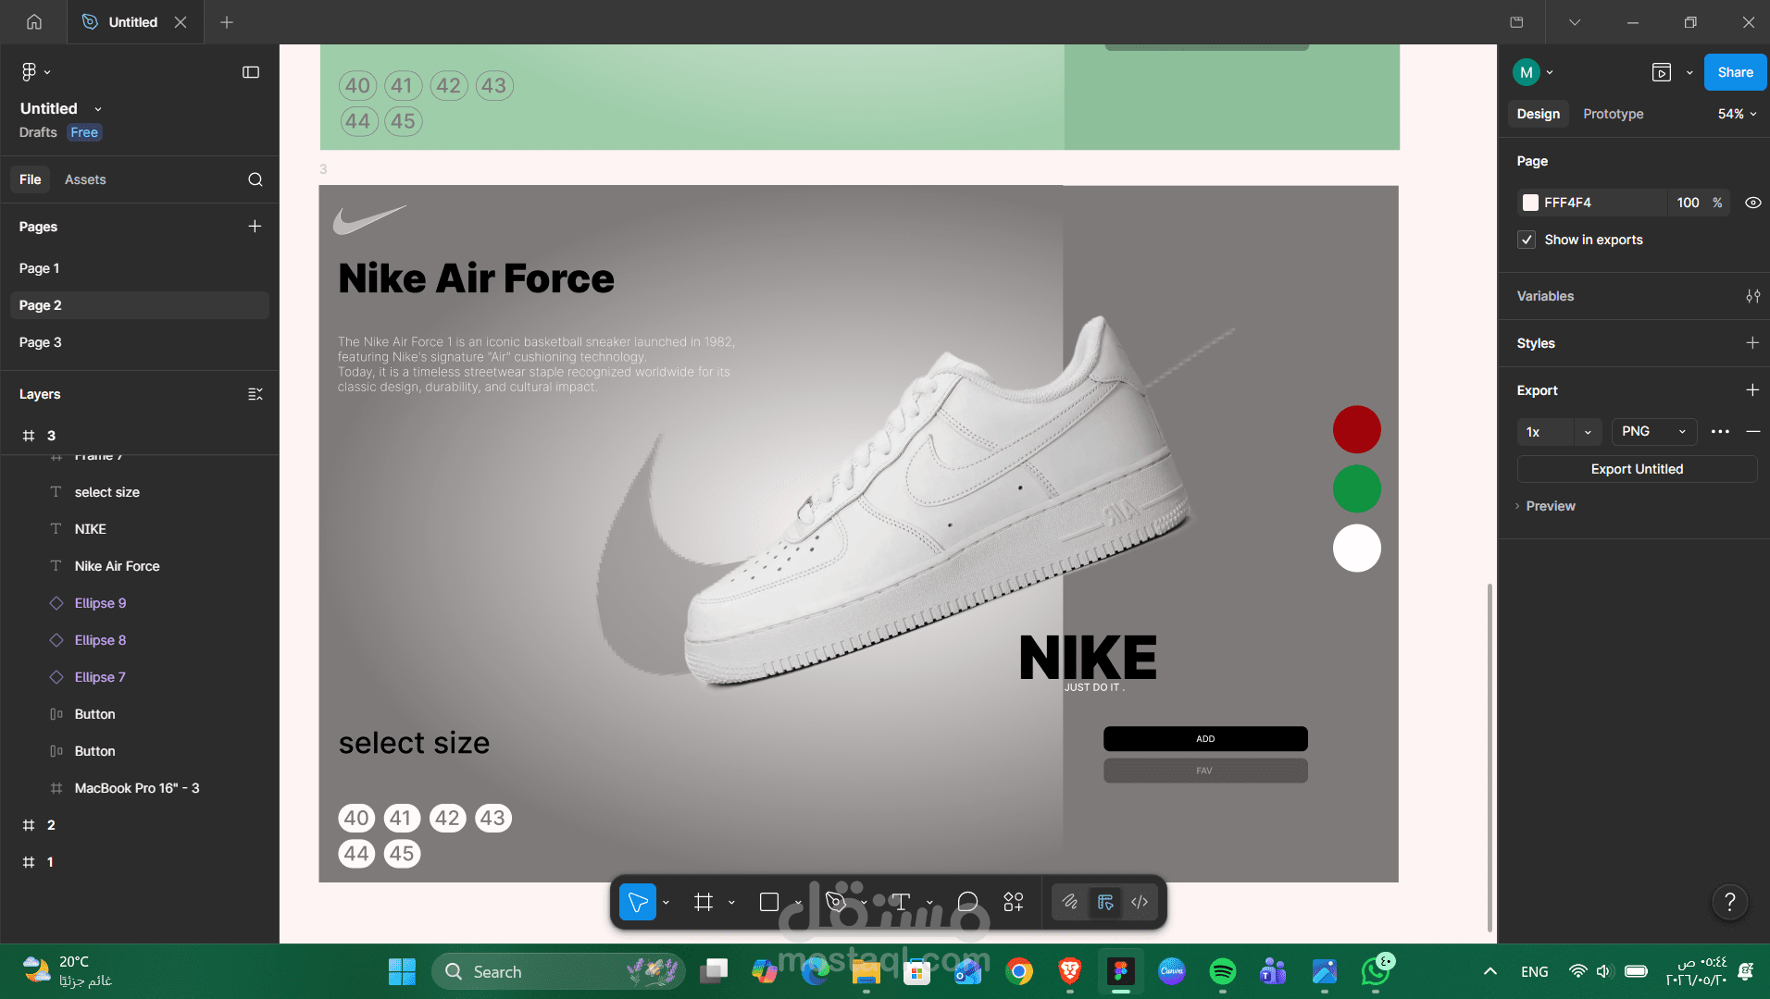Screen dimensions: 1770x999
Task: Open Spotify from the taskbar
Action: 1223,971
